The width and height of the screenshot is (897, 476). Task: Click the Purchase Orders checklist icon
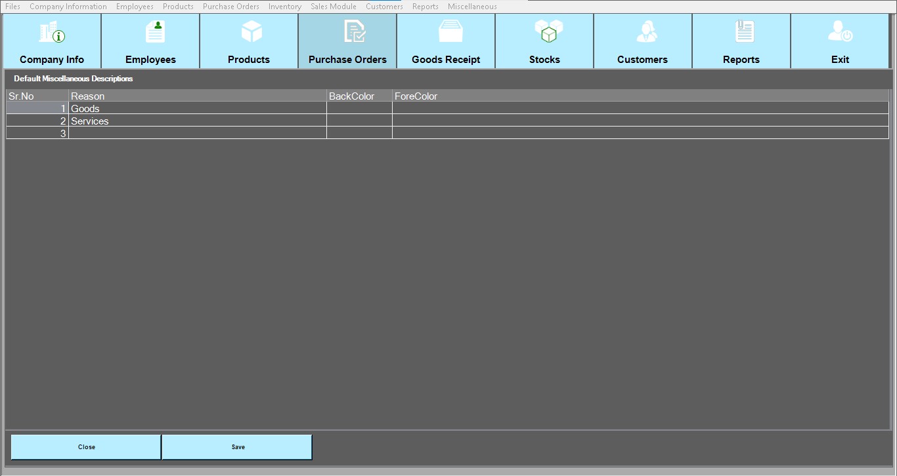355,32
